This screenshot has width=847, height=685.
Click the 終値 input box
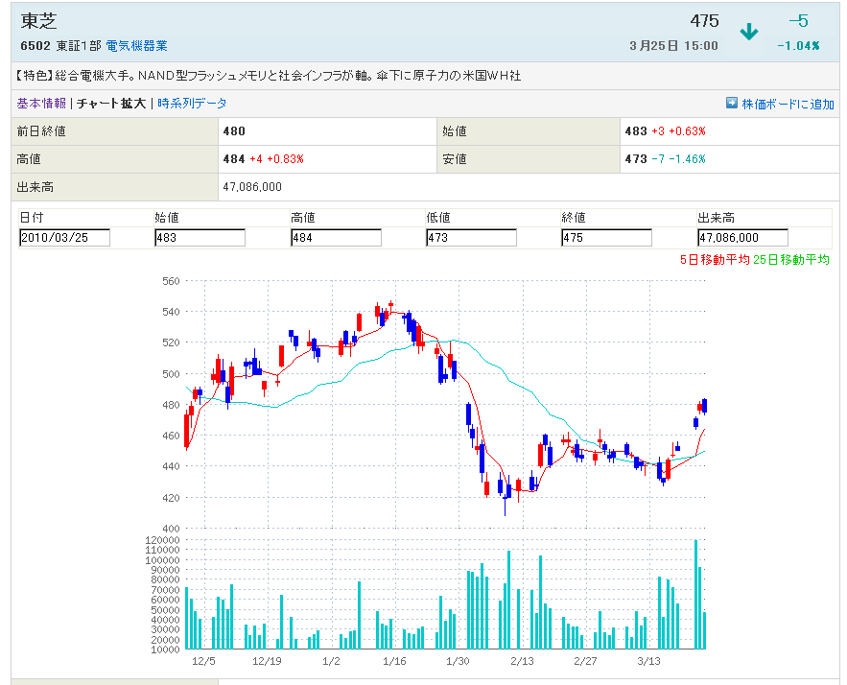606,238
